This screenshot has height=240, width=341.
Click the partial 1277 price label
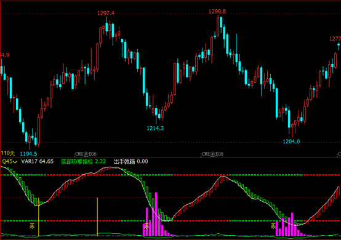(335, 39)
